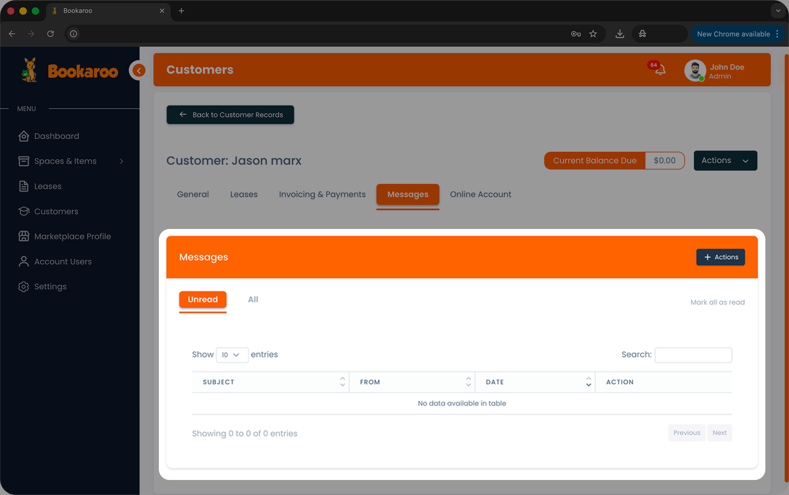Collapse the sidebar with the arrow button

[138, 70]
